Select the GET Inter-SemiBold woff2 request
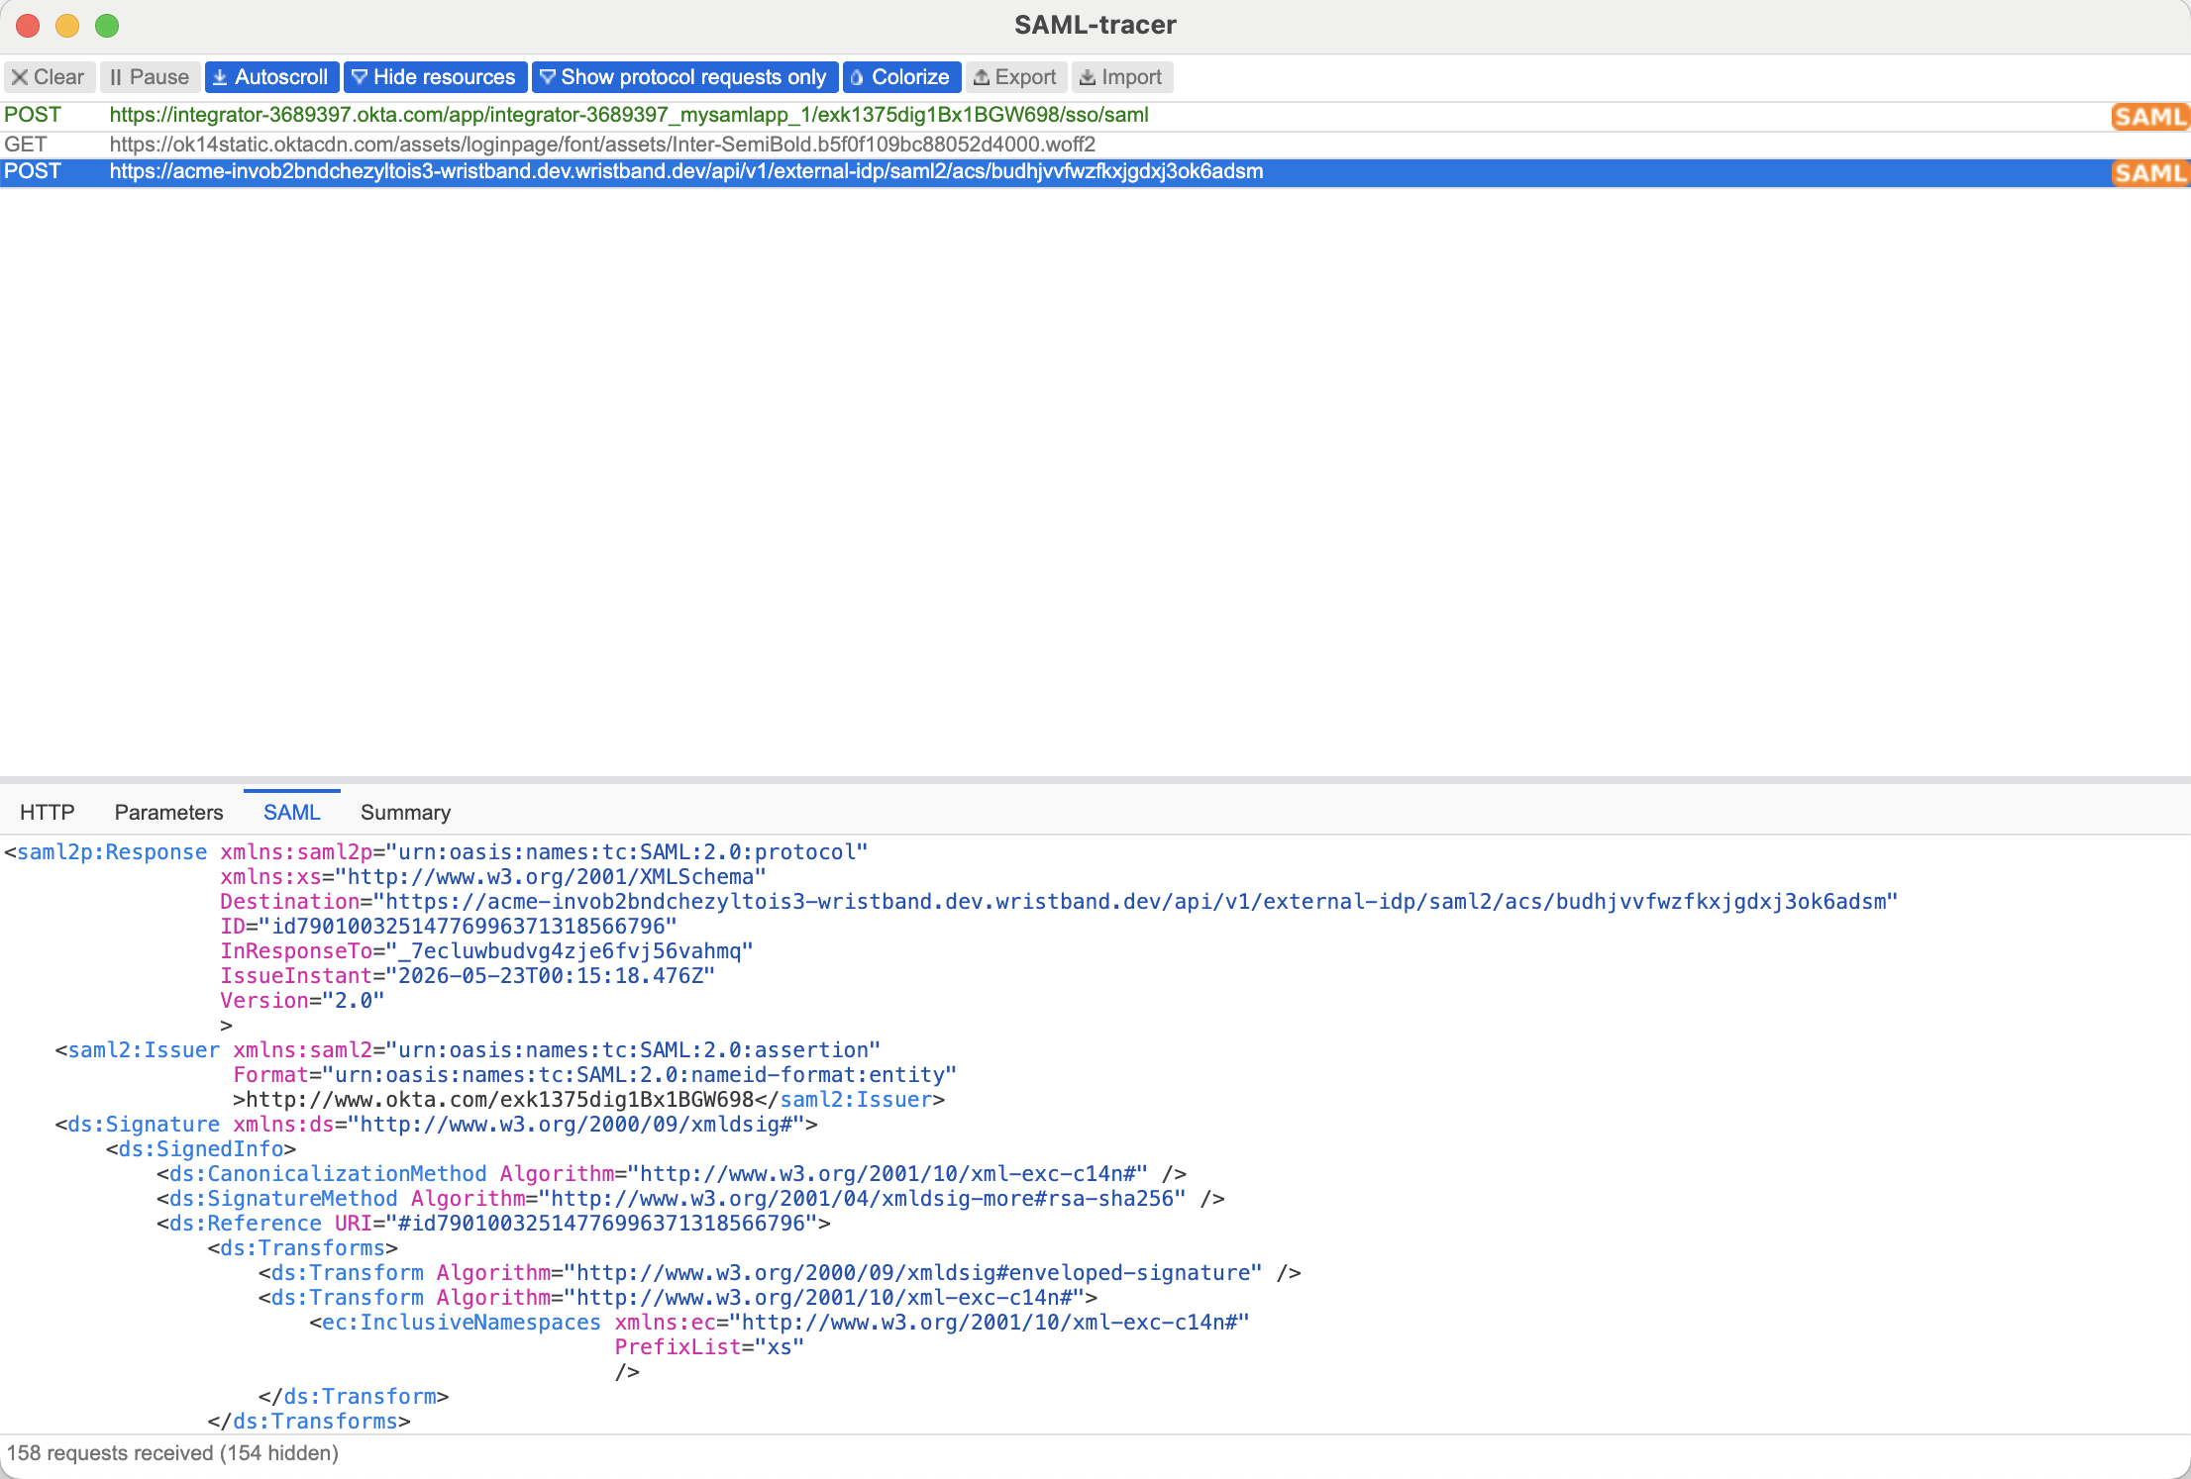 pos(1095,145)
